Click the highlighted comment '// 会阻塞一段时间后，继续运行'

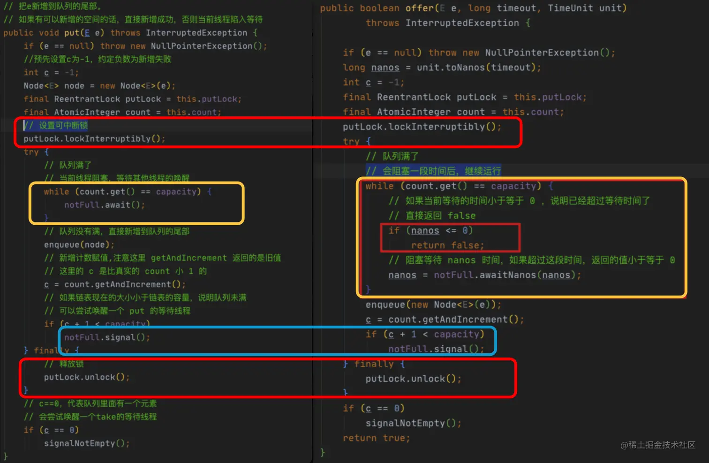click(433, 171)
